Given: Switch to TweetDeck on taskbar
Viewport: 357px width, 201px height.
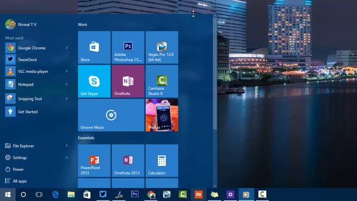Looking at the screenshot, I should tap(103, 194).
